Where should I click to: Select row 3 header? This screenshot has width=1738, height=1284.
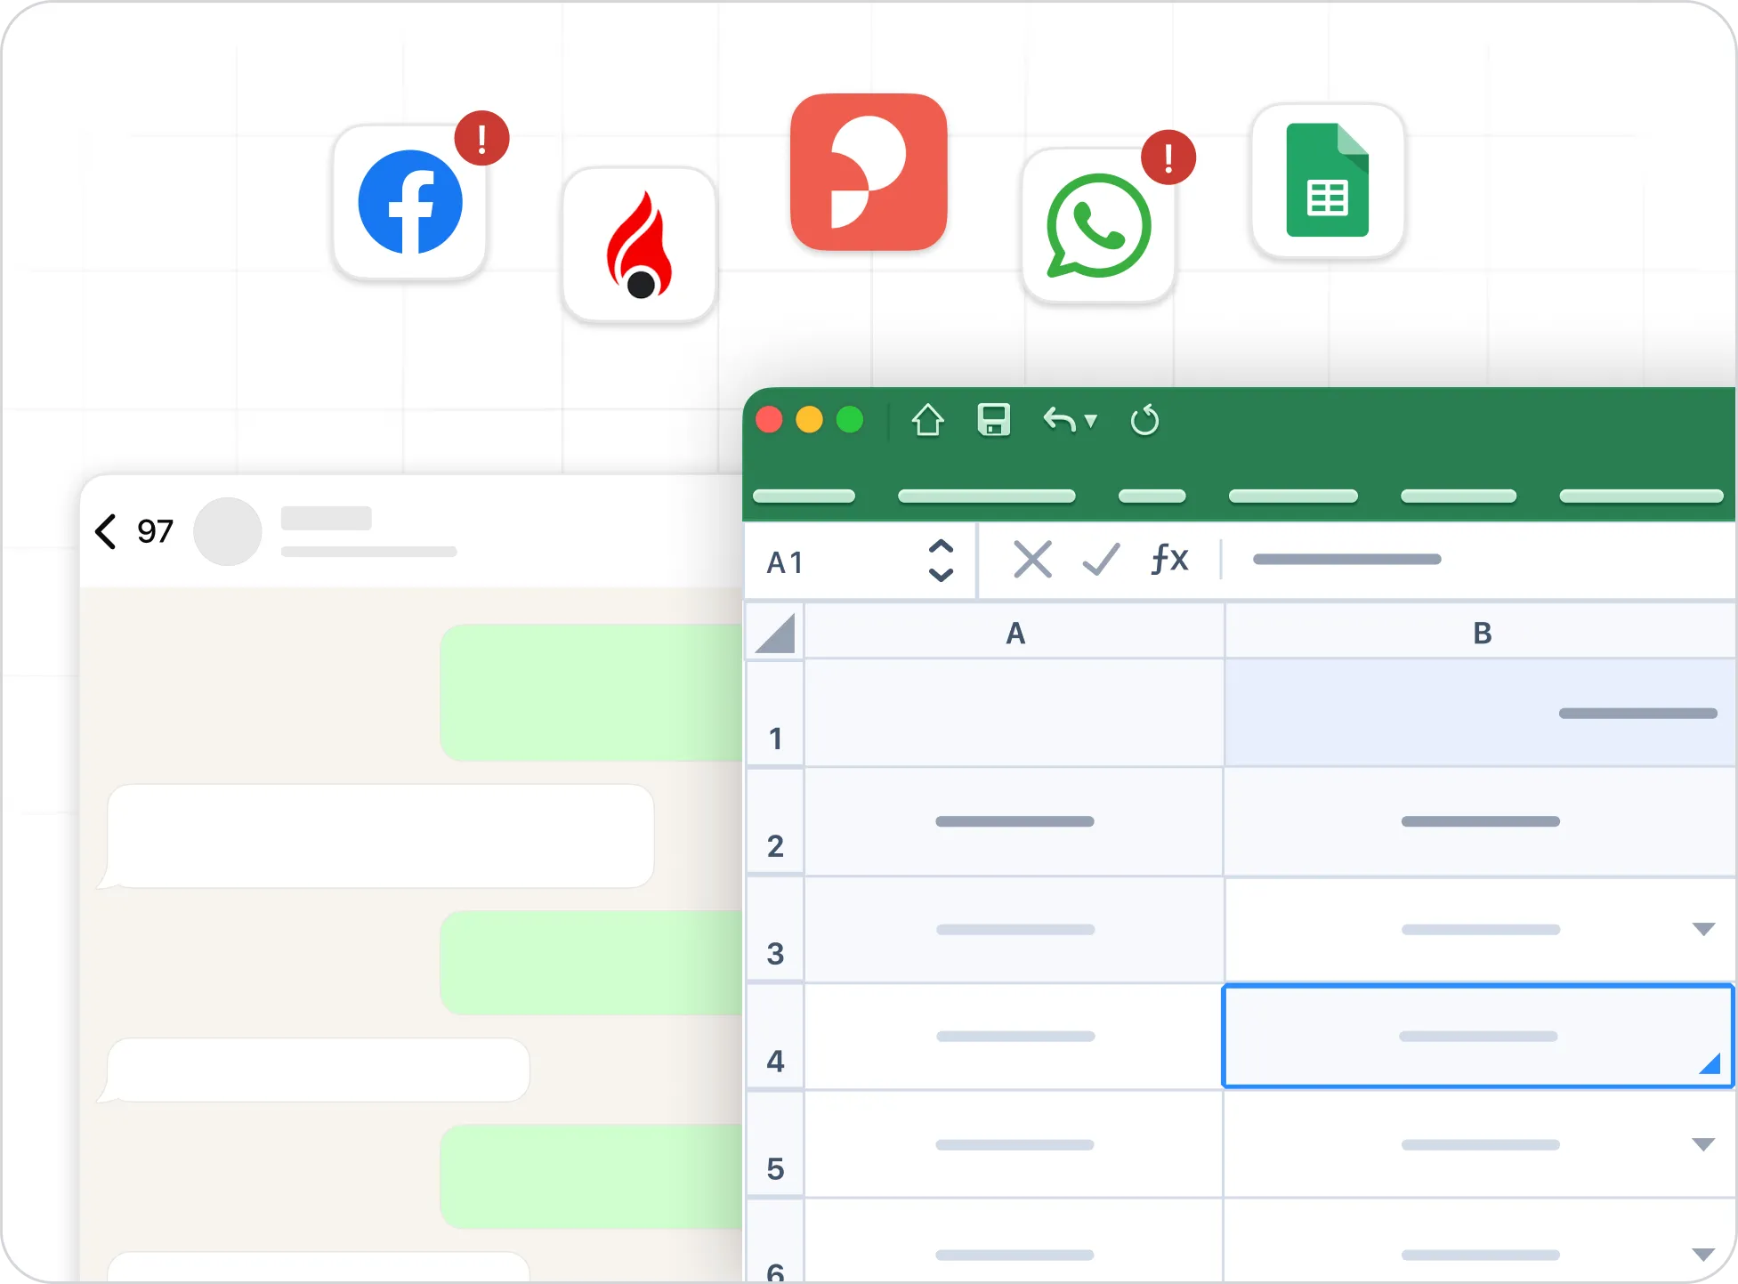774,930
